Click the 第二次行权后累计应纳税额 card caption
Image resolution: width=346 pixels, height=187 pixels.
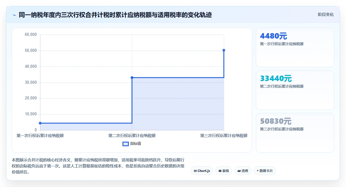coord(281,86)
